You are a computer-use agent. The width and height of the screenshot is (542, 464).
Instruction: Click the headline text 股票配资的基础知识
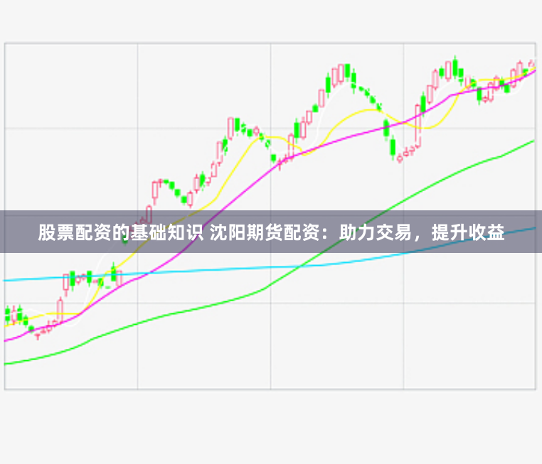coord(120,232)
